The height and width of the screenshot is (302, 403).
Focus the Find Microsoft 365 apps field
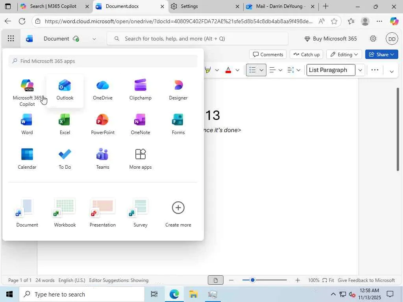coord(103,61)
